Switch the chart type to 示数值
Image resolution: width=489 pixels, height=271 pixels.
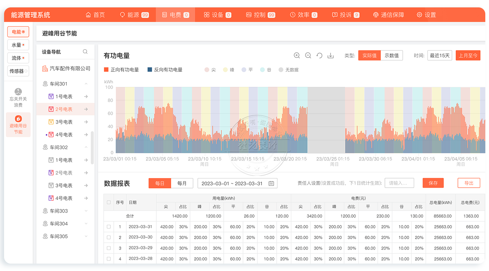tap(392, 56)
